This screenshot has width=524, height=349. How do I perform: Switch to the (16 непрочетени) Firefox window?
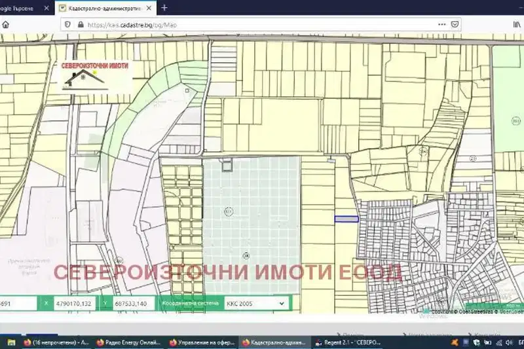tap(56, 342)
